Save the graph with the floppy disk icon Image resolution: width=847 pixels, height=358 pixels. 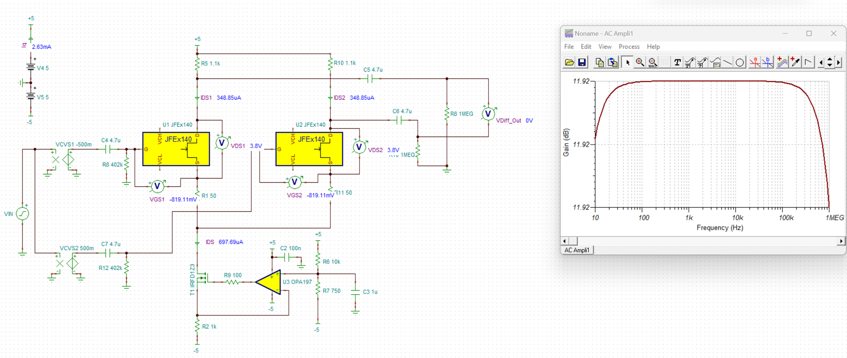[582, 62]
